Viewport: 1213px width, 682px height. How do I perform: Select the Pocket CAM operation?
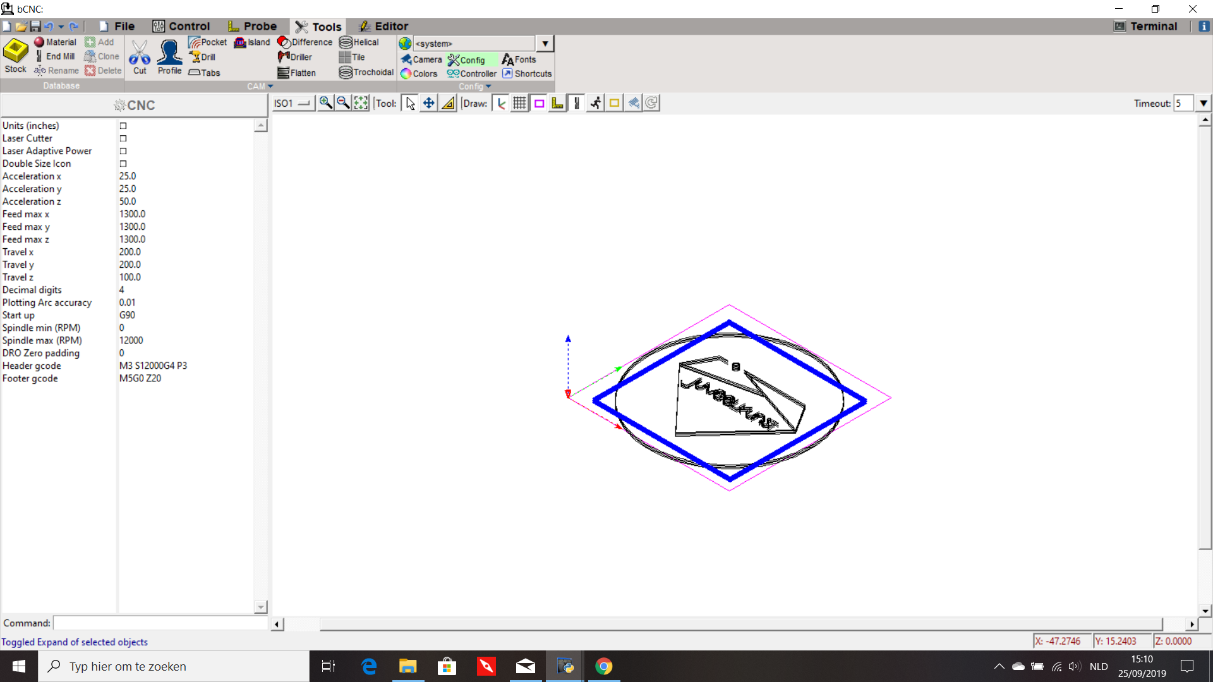click(208, 42)
